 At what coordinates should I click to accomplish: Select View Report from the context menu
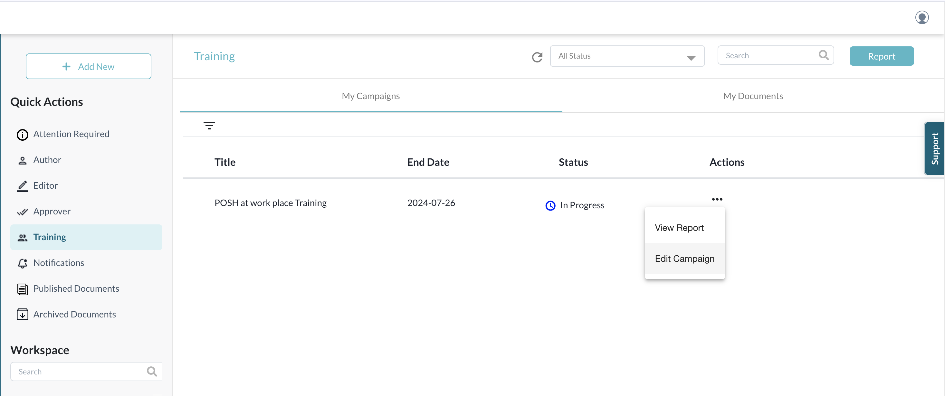(x=679, y=228)
